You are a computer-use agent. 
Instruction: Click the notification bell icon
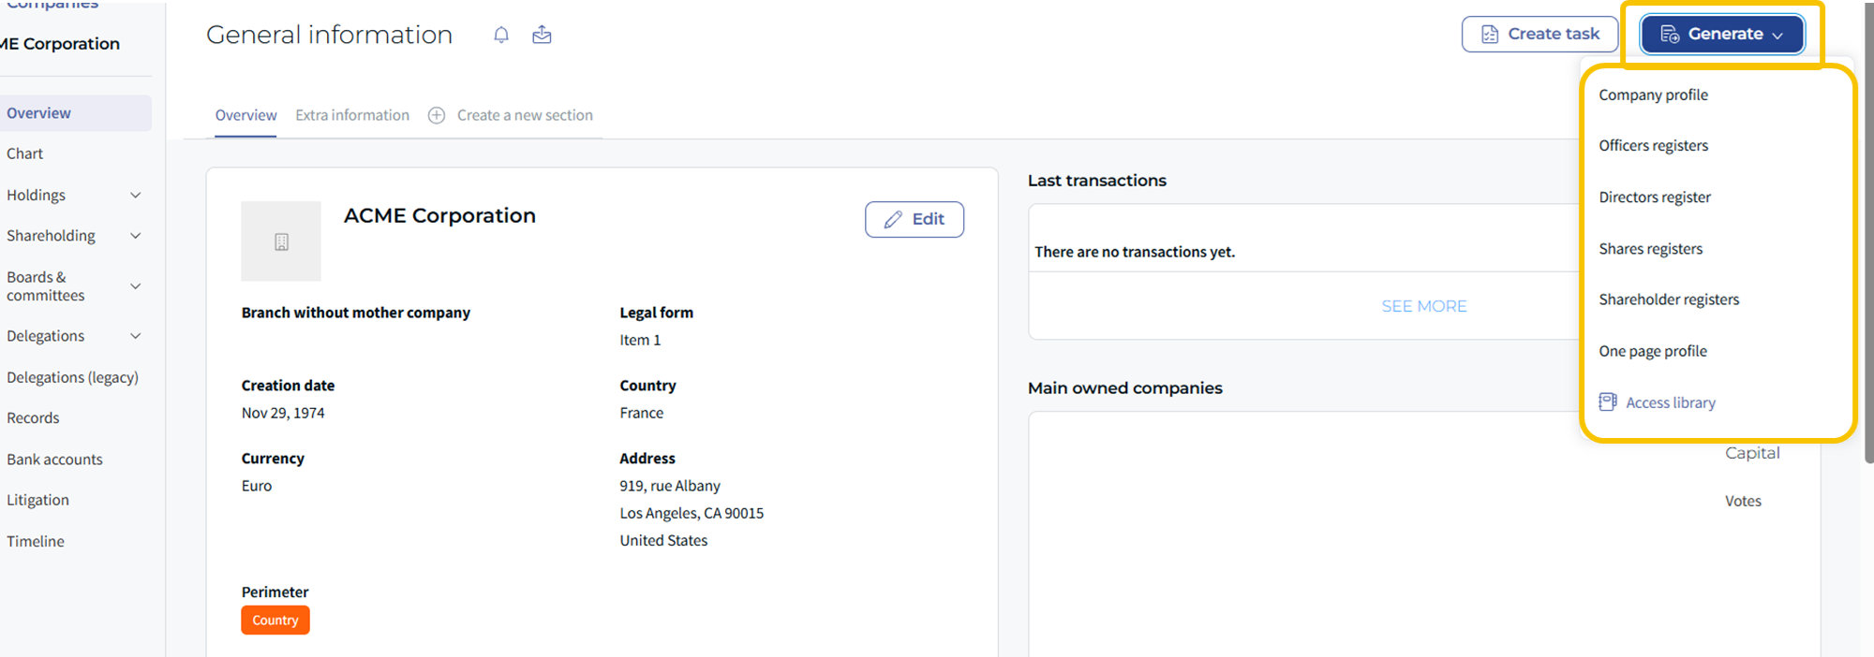click(x=501, y=35)
